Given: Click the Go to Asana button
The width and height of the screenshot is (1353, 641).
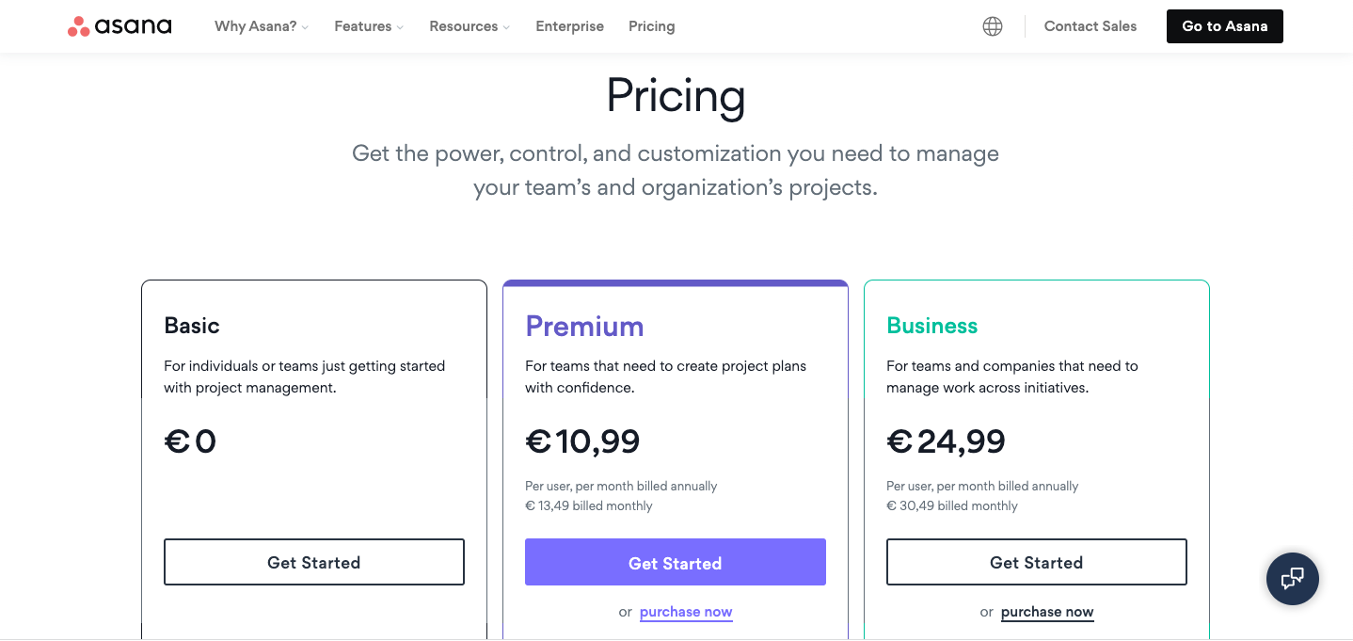Looking at the screenshot, I should pos(1225,26).
